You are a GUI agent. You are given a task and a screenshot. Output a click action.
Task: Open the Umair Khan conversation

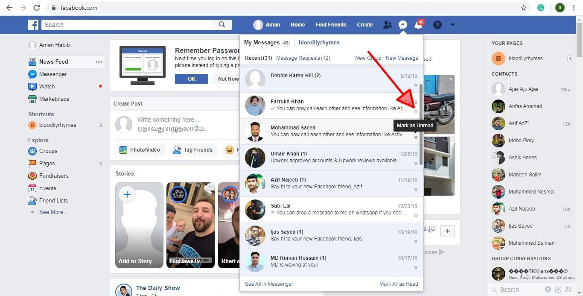tap(330, 158)
